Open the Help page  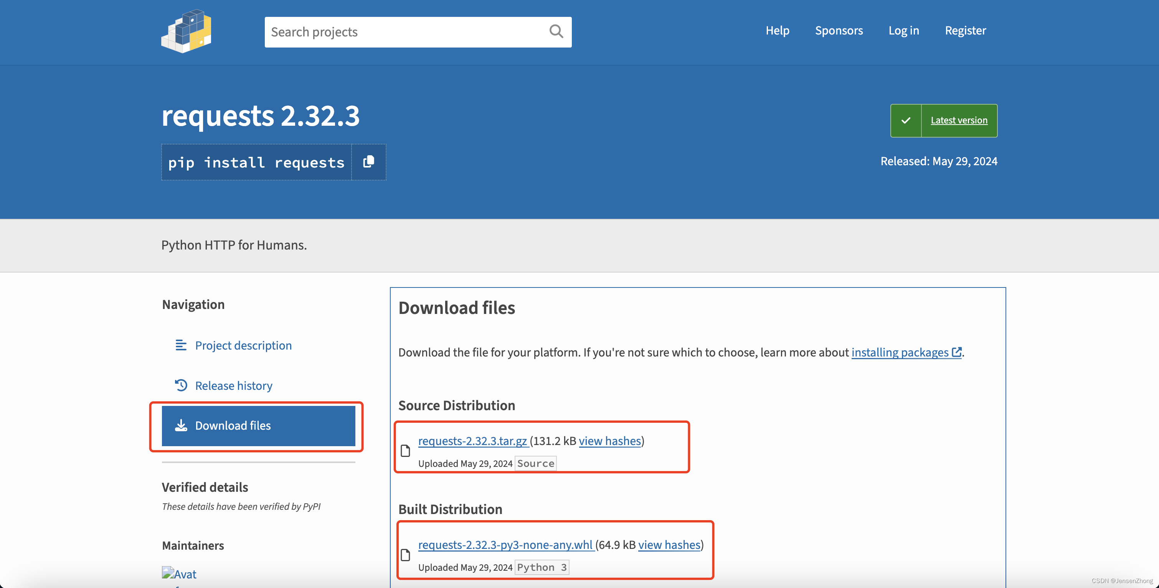click(x=778, y=31)
